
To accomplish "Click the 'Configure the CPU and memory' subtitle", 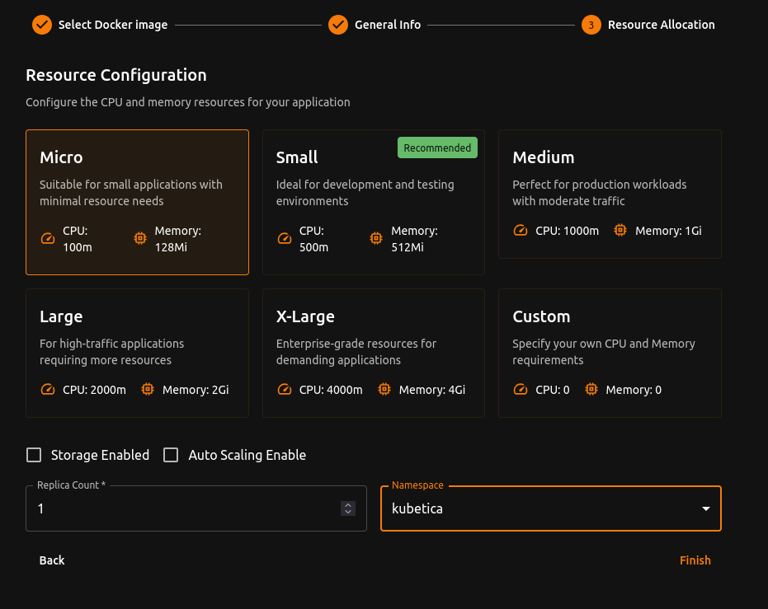I will (187, 102).
